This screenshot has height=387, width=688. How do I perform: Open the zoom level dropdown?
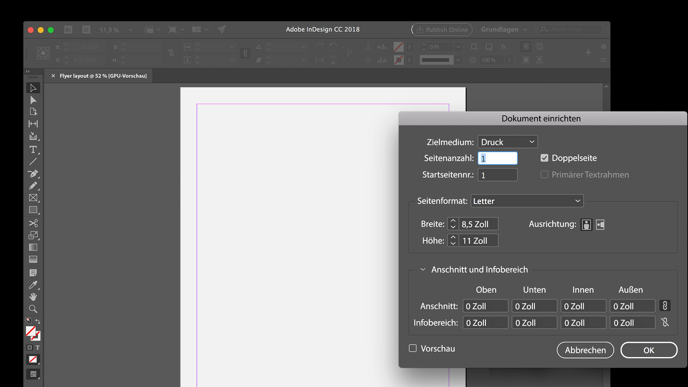click(131, 30)
